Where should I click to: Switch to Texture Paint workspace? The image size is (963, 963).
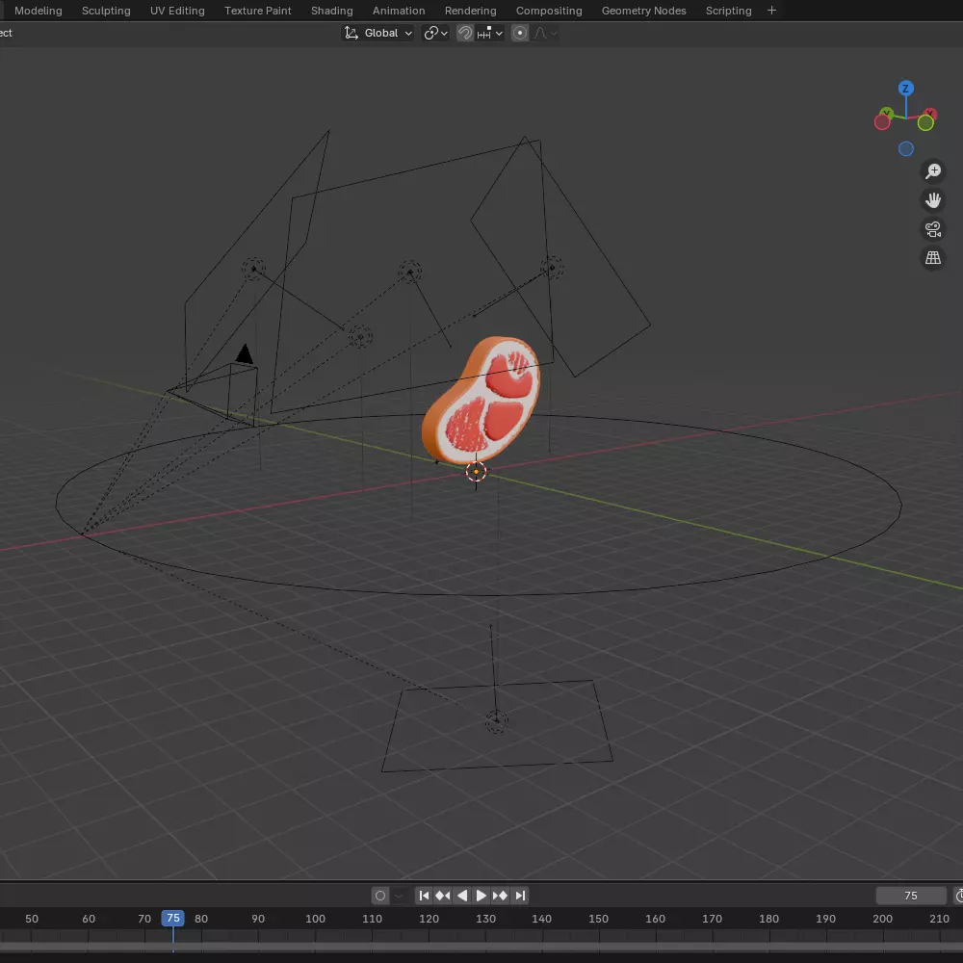257,11
